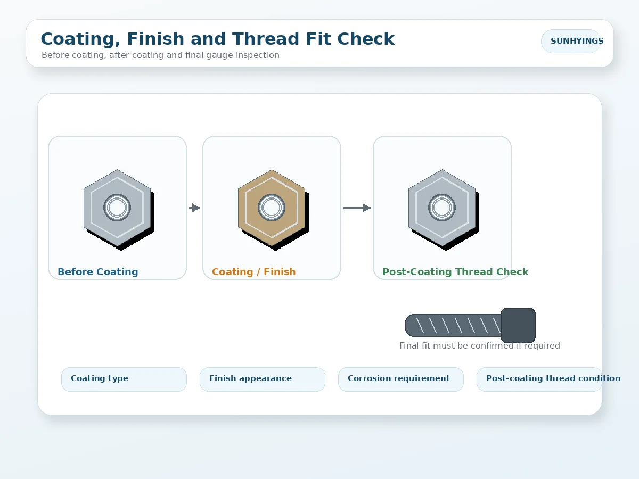639x479 pixels.
Task: Click the Post-Coating Thread Check label
Action: (x=455, y=272)
